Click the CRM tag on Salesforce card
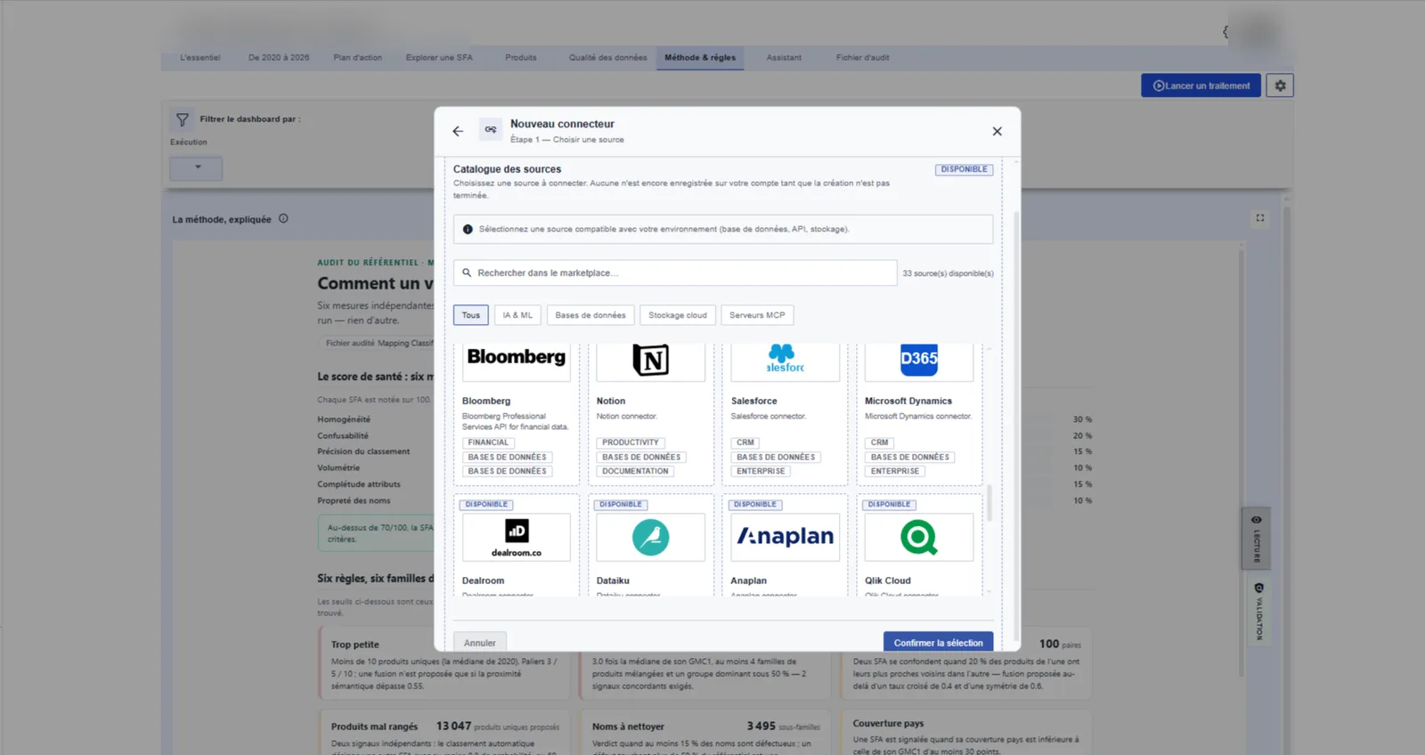 745,442
